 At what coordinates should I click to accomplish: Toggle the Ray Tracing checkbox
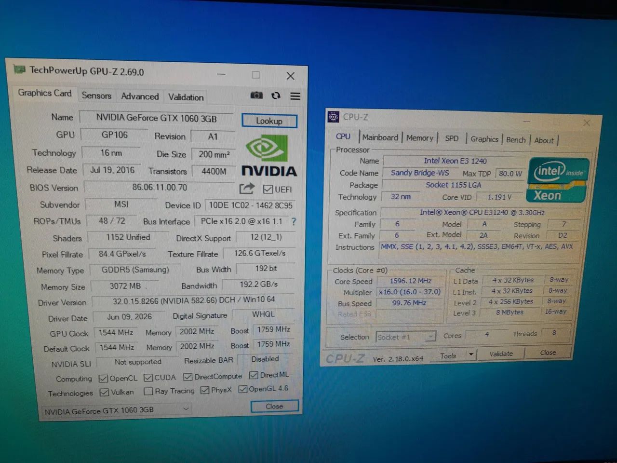(148, 391)
